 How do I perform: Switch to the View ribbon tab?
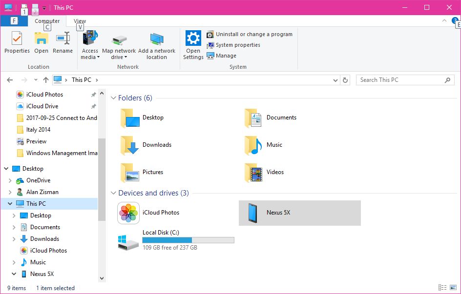coord(80,21)
